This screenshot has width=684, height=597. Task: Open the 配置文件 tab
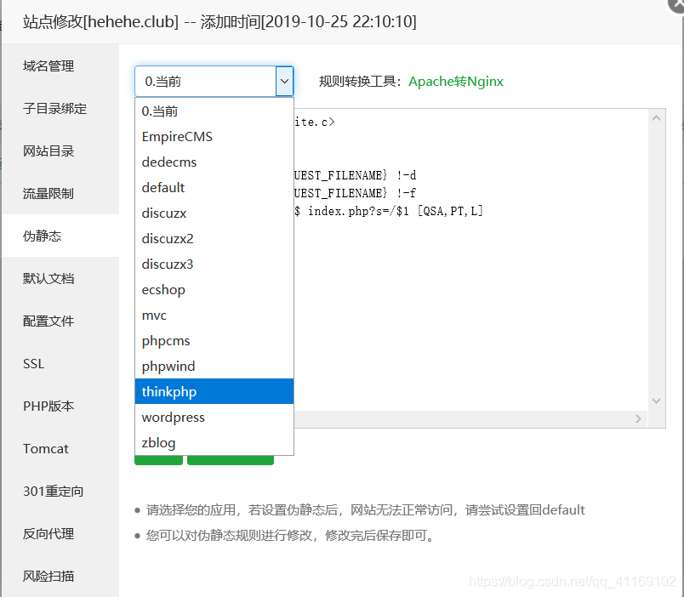pyautogui.click(x=60, y=321)
